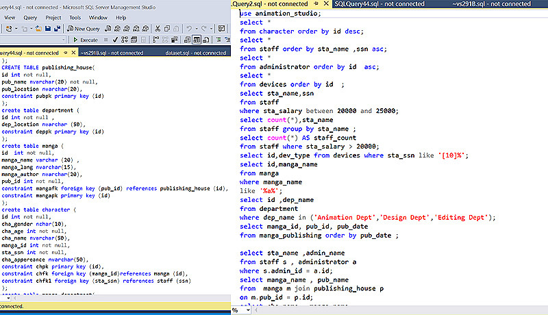This screenshot has height=315, width=548.
Task: Toggle the Results to File icon
Action: pos(206,40)
